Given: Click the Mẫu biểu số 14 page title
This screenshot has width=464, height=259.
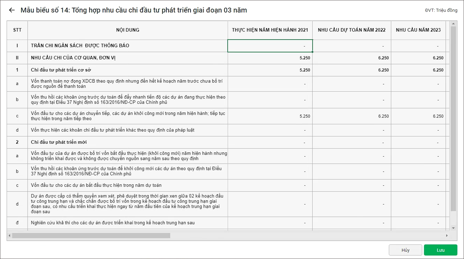Looking at the screenshot, I should pyautogui.click(x=134, y=10).
